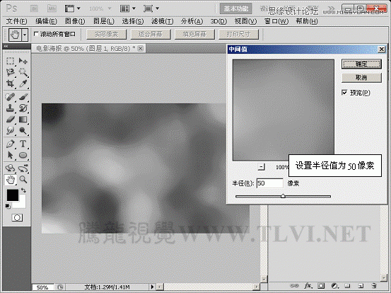The height and width of the screenshot is (293, 391).
Task: Collapse the toolbox with double arrow
Action: (x=6, y=46)
